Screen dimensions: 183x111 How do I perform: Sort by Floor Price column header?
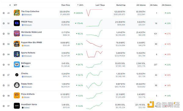tap(66, 5)
